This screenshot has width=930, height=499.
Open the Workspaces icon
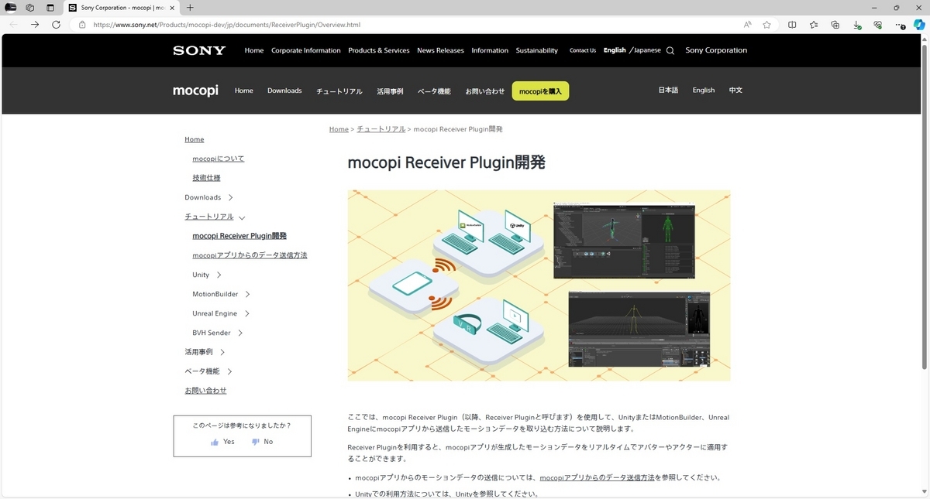click(x=30, y=7)
